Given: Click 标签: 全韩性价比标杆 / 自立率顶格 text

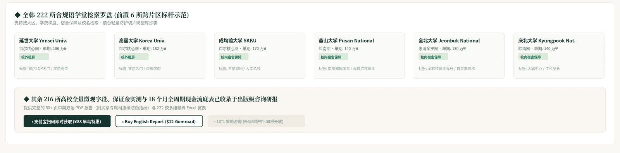Looking at the screenshot, I should pos(447,68).
